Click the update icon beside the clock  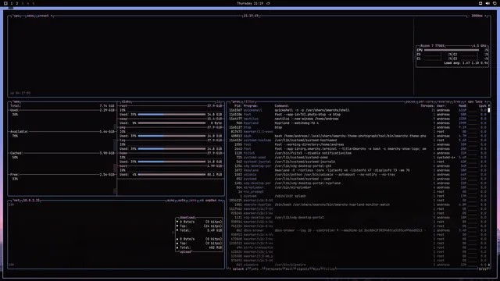click(268, 3)
